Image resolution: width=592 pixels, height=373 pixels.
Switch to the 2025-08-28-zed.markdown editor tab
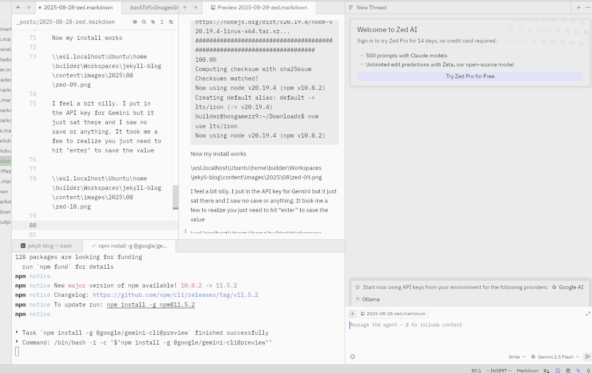click(x=78, y=7)
